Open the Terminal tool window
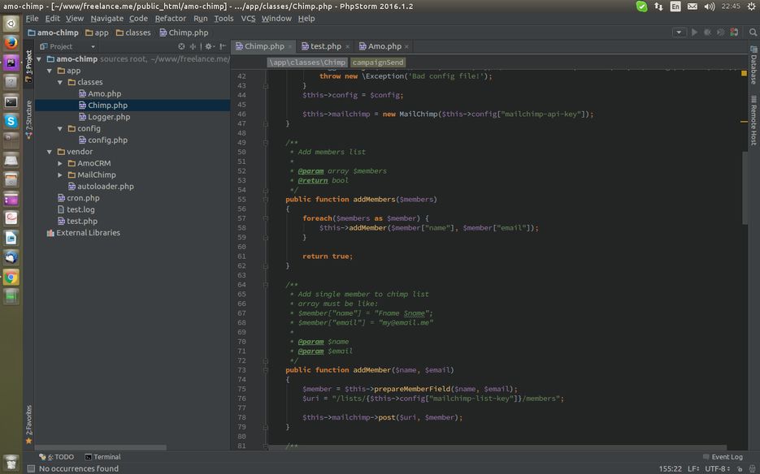Viewport: 760px width, 474px height. [x=102, y=457]
